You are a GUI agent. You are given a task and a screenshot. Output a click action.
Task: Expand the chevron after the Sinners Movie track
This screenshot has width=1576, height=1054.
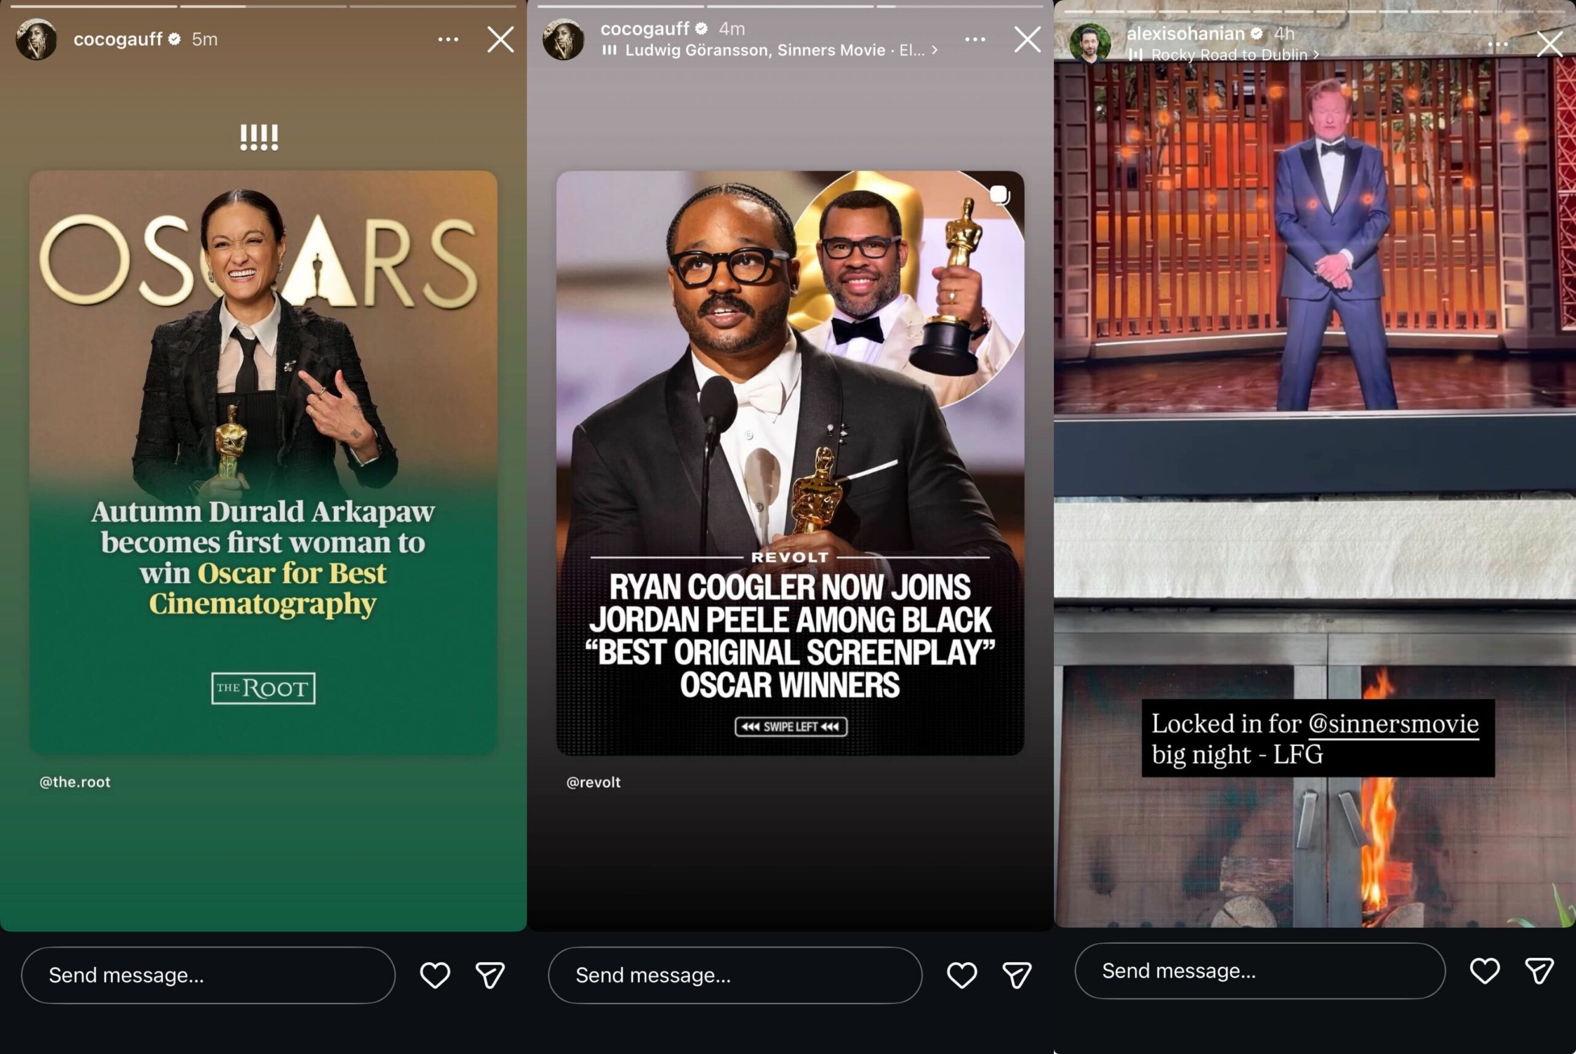[x=934, y=50]
